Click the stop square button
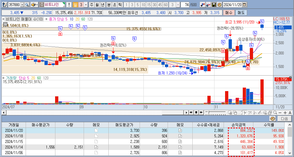The image size is (294, 157). pos(196,112)
